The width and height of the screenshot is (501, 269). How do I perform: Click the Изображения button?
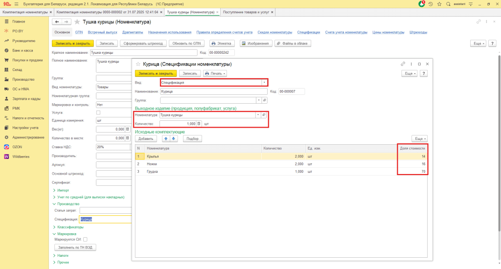(x=255, y=44)
